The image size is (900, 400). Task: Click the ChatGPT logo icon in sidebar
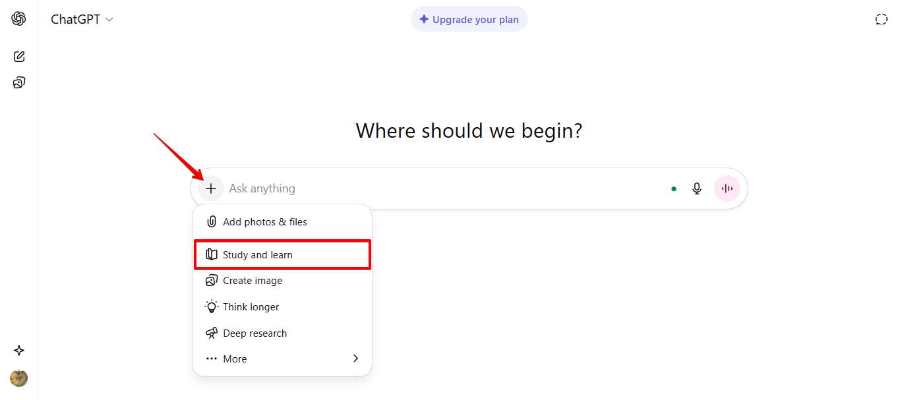tap(18, 19)
